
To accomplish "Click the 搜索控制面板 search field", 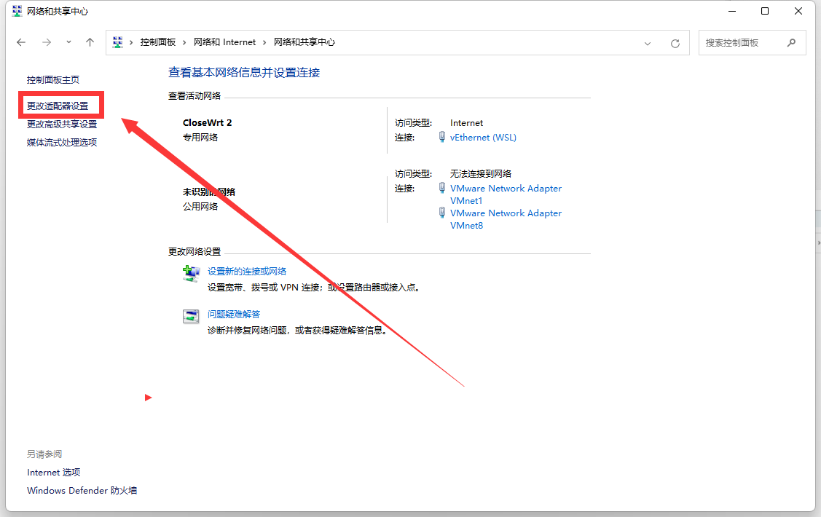I will pyautogui.click(x=742, y=43).
